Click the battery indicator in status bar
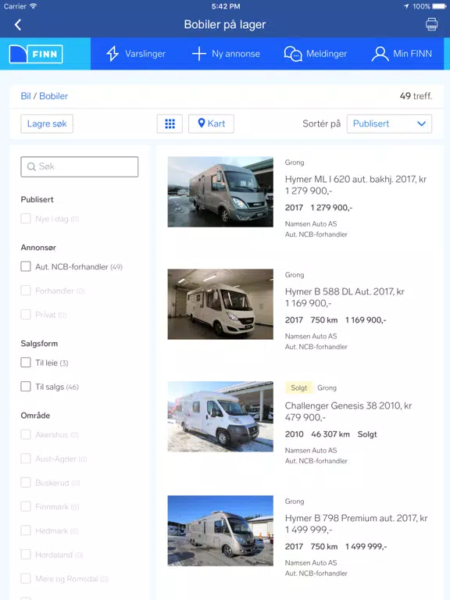The width and height of the screenshot is (450, 600). click(439, 6)
